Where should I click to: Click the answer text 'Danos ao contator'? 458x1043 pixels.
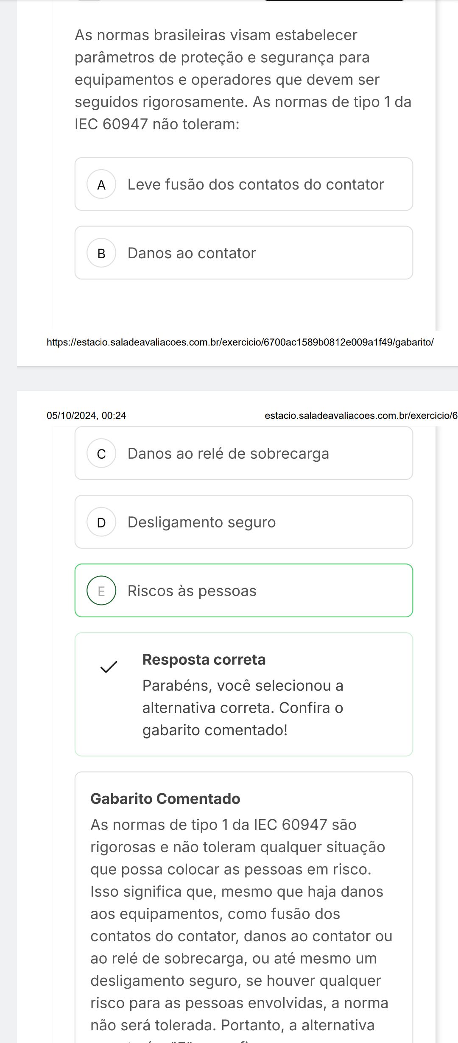click(192, 253)
